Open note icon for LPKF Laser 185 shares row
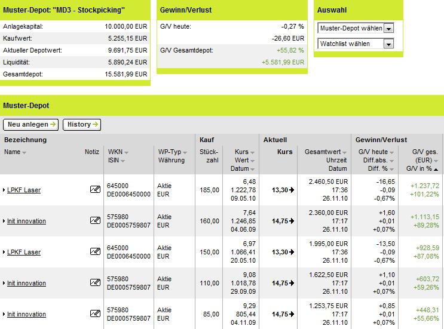 click(x=94, y=190)
